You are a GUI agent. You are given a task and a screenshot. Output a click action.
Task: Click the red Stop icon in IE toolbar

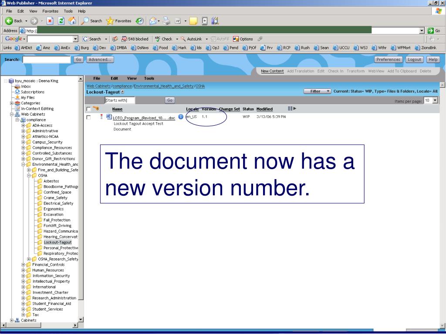[50, 21]
